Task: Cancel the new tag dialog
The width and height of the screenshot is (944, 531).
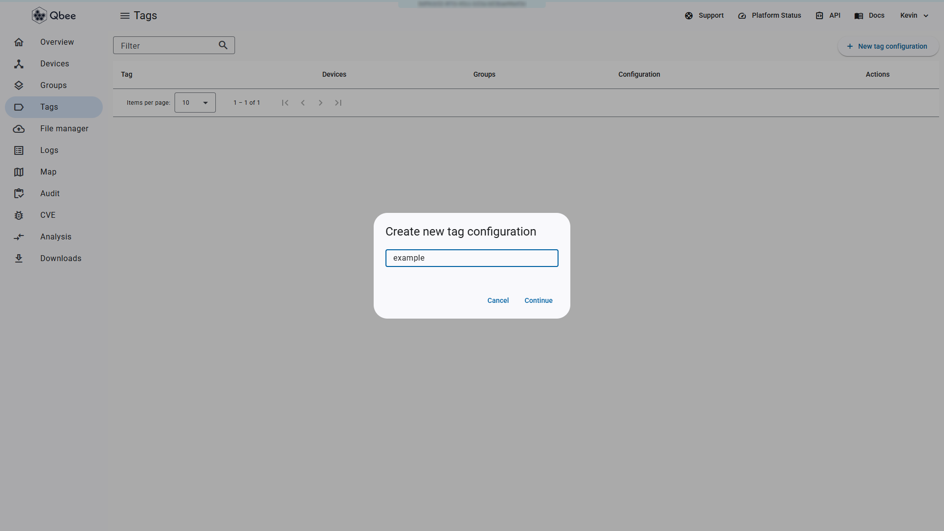Action: pos(498,300)
